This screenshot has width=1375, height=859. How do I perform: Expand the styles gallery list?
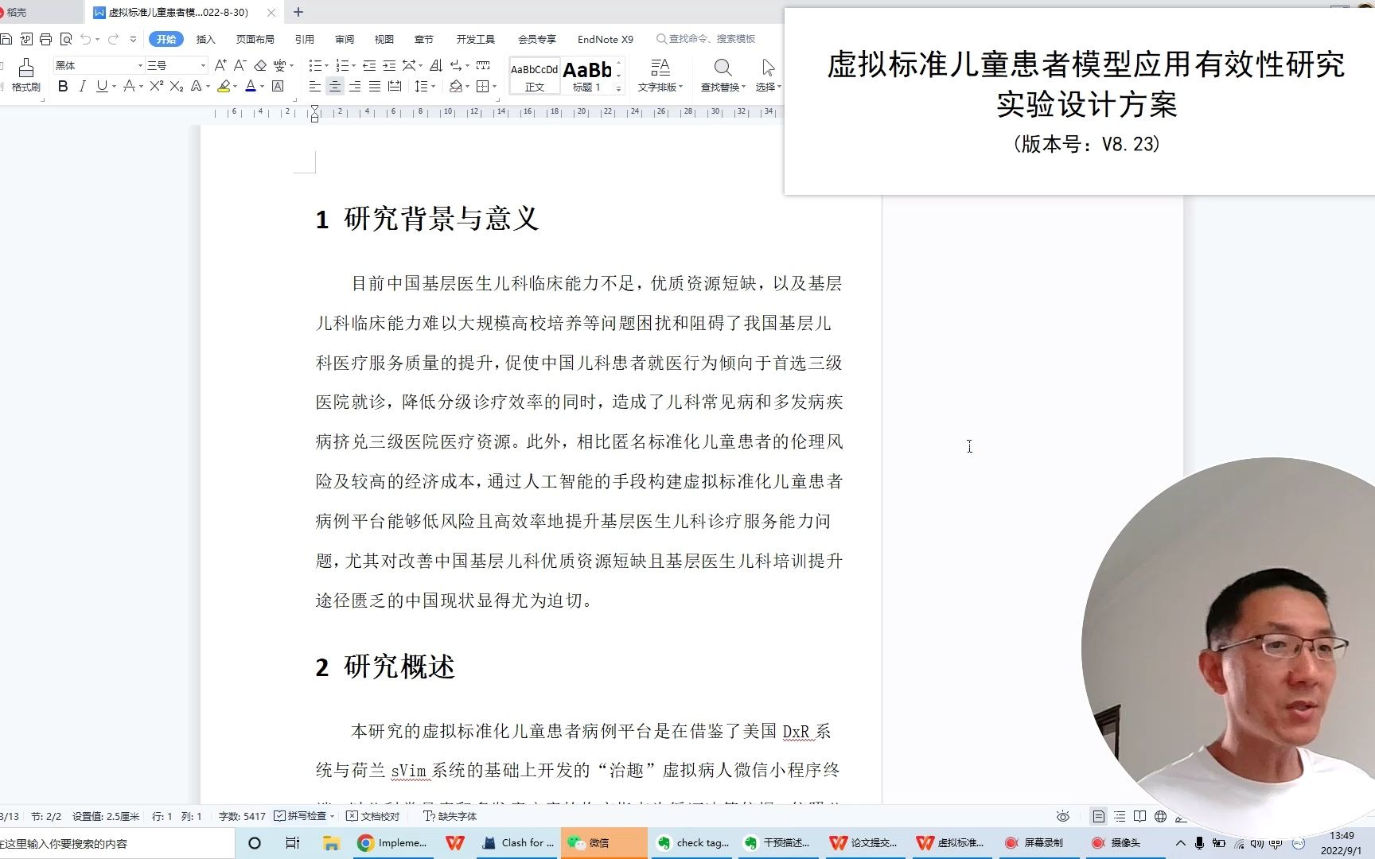pyautogui.click(x=618, y=89)
